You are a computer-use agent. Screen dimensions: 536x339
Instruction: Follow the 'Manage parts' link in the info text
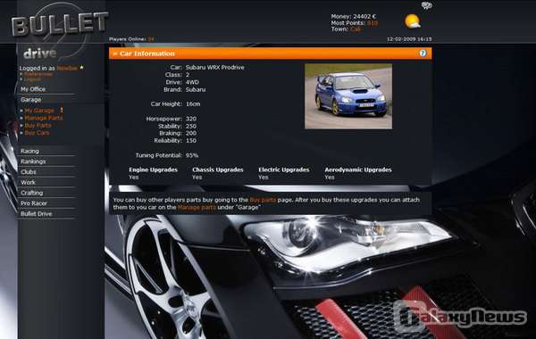(x=197, y=207)
